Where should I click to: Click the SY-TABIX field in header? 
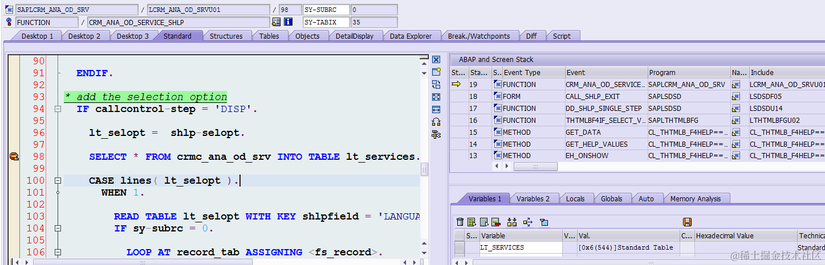click(326, 22)
